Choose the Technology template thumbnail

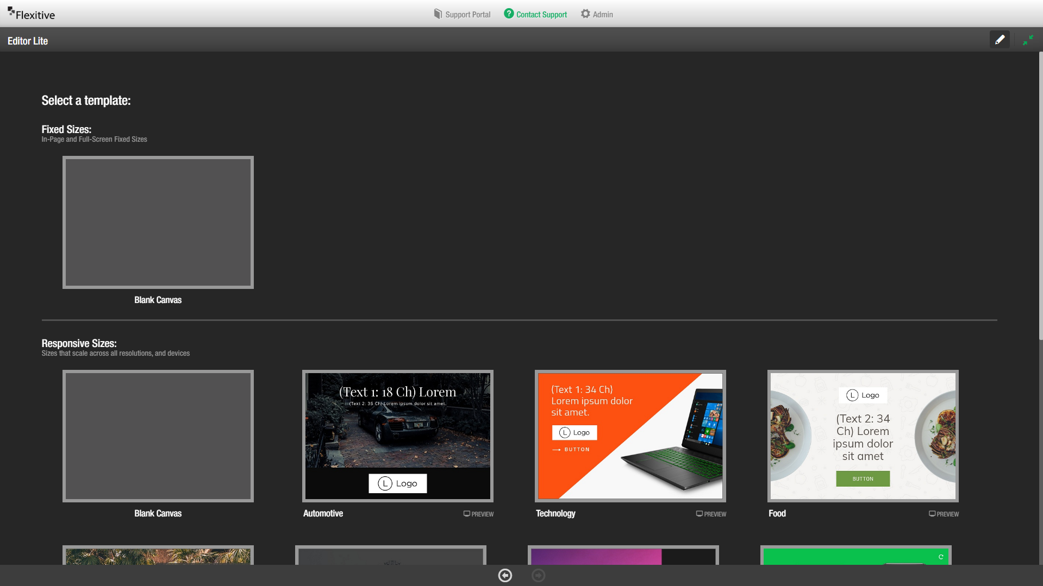point(630,436)
